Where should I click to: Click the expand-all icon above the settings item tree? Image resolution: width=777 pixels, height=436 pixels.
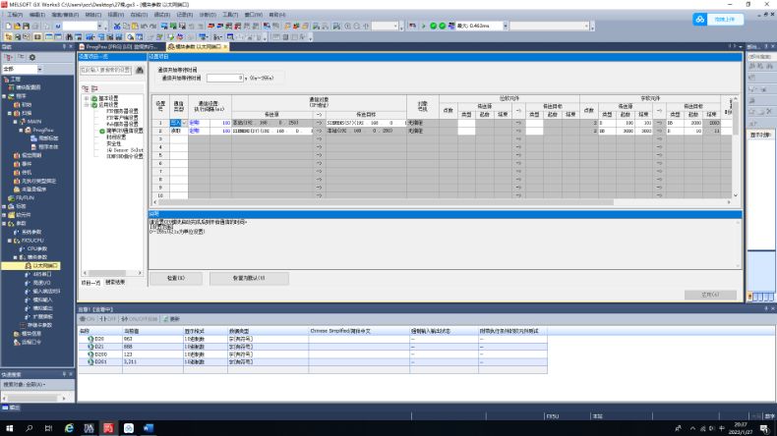coord(86,88)
